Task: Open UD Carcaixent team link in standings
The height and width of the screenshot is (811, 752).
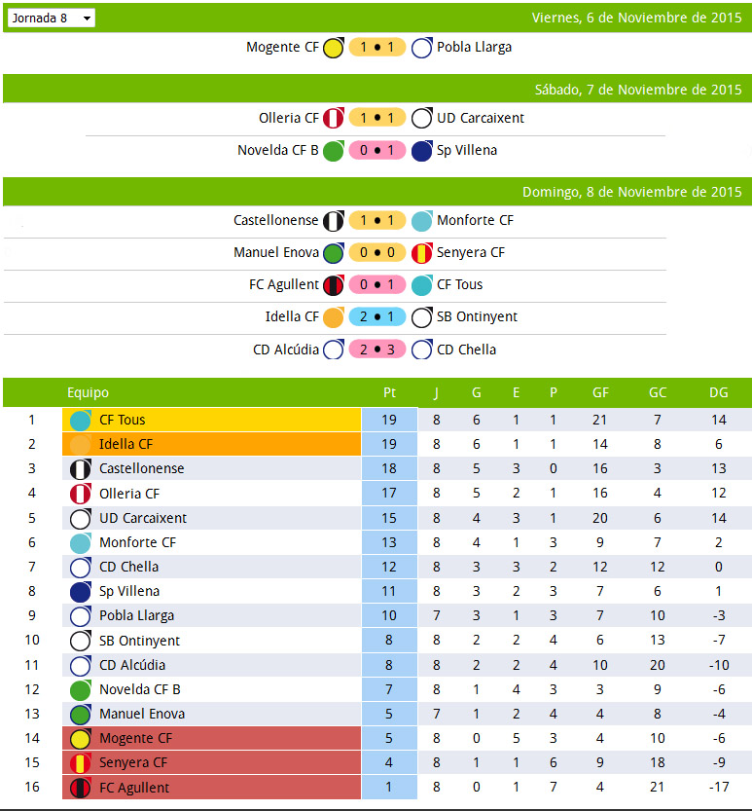Action: coord(143,518)
